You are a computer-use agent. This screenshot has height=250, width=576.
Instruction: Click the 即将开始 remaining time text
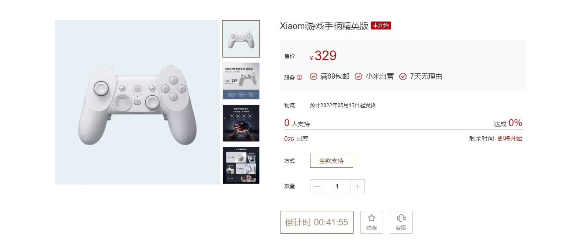[510, 138]
